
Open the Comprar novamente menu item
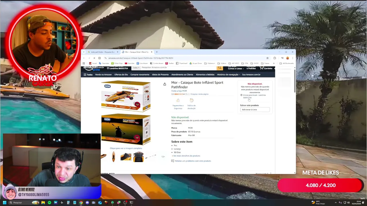pyautogui.click(x=140, y=75)
